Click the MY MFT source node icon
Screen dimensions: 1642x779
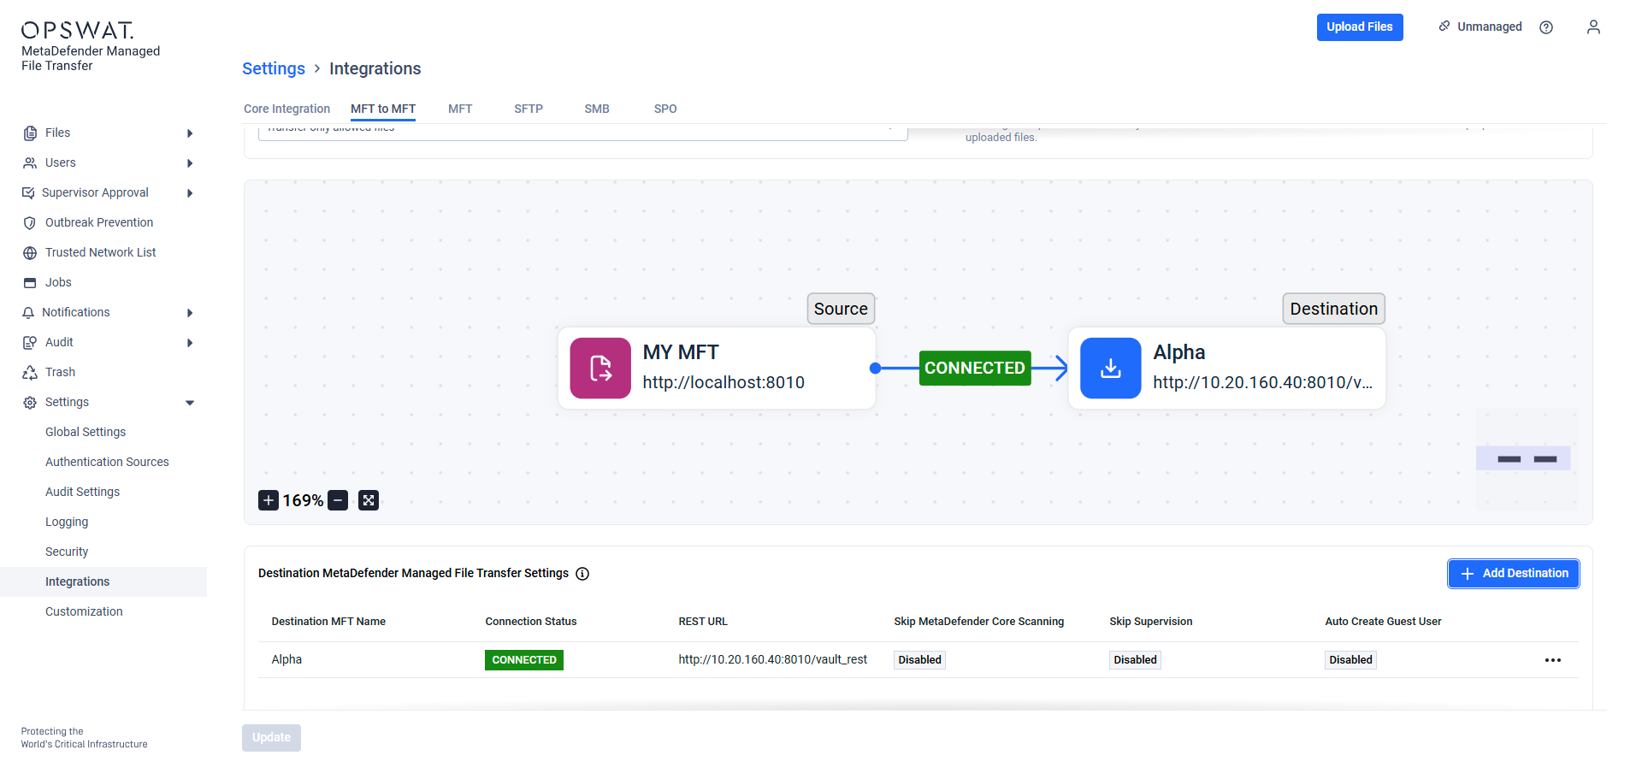(x=600, y=369)
